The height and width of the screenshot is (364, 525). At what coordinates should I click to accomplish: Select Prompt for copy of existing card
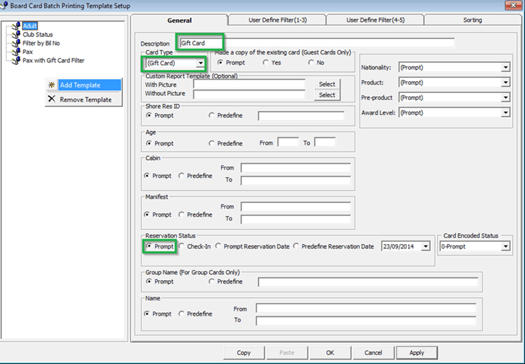point(221,63)
